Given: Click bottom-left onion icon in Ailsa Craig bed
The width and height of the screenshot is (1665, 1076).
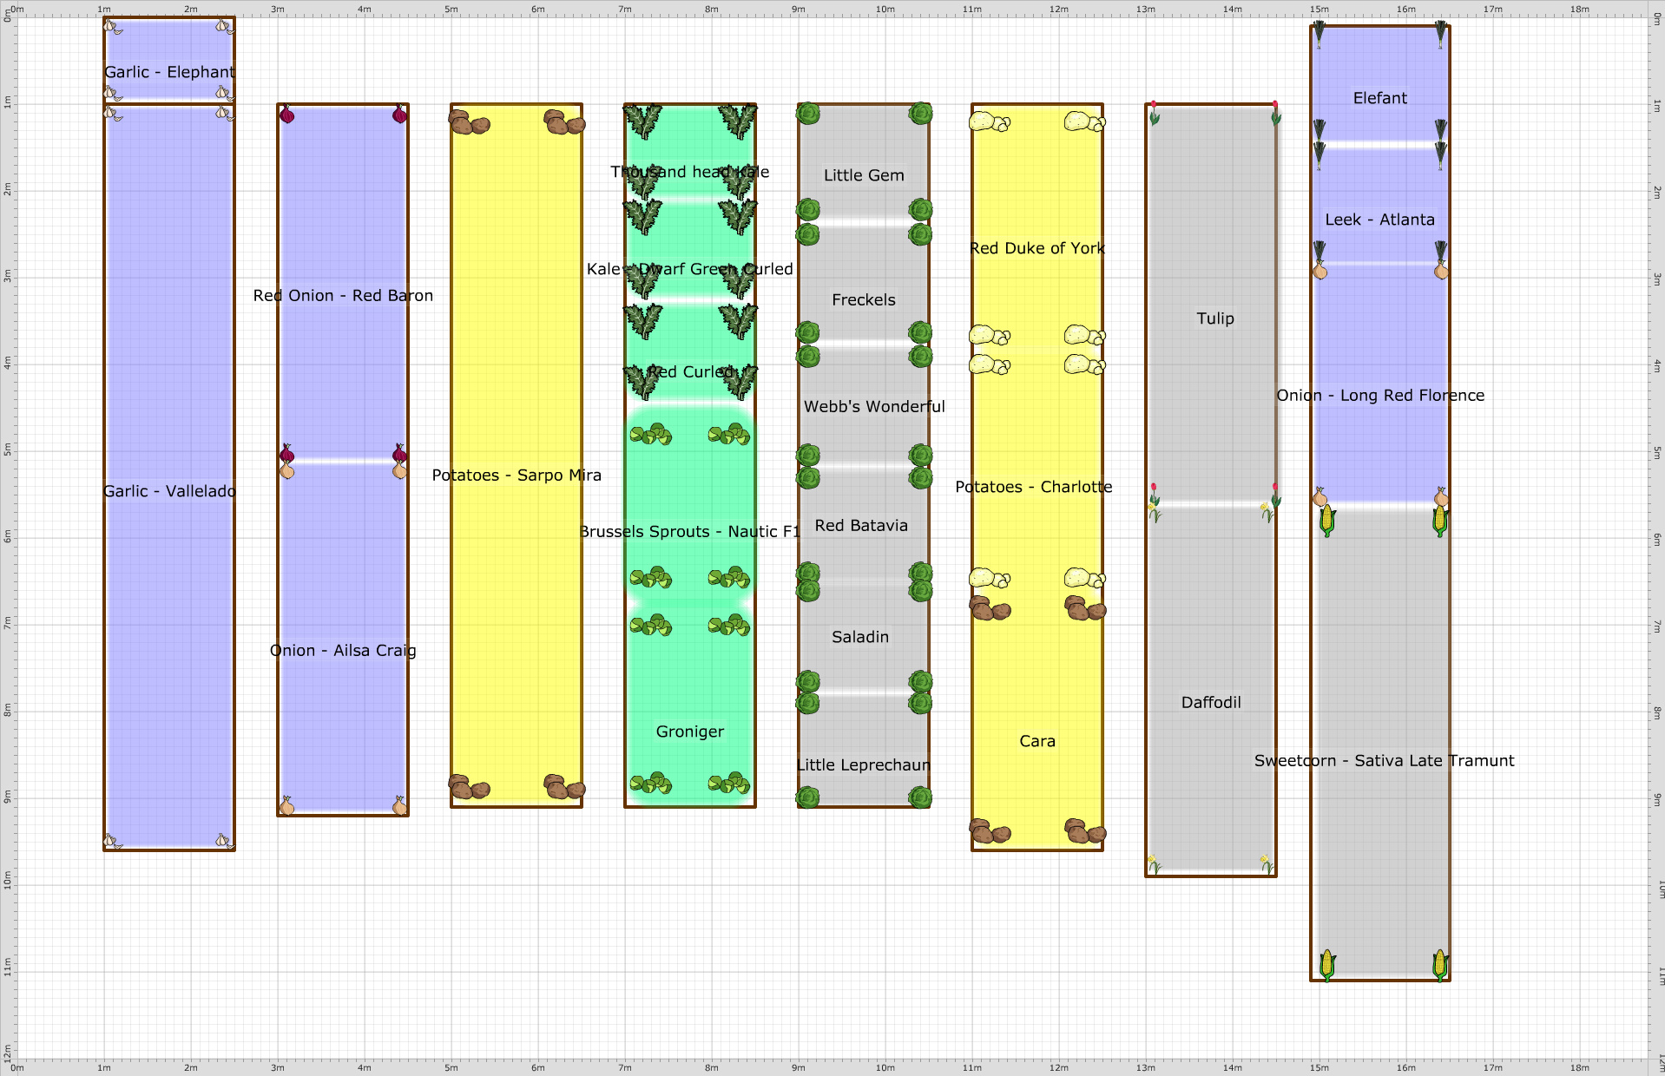Looking at the screenshot, I should (286, 806).
